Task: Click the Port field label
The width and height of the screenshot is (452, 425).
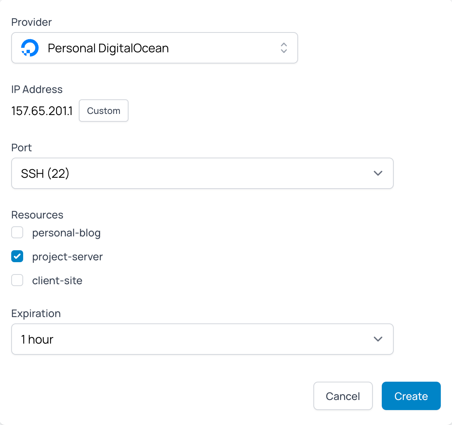Action: [x=22, y=148]
